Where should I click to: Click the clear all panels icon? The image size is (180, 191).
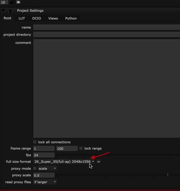(18, 2)
